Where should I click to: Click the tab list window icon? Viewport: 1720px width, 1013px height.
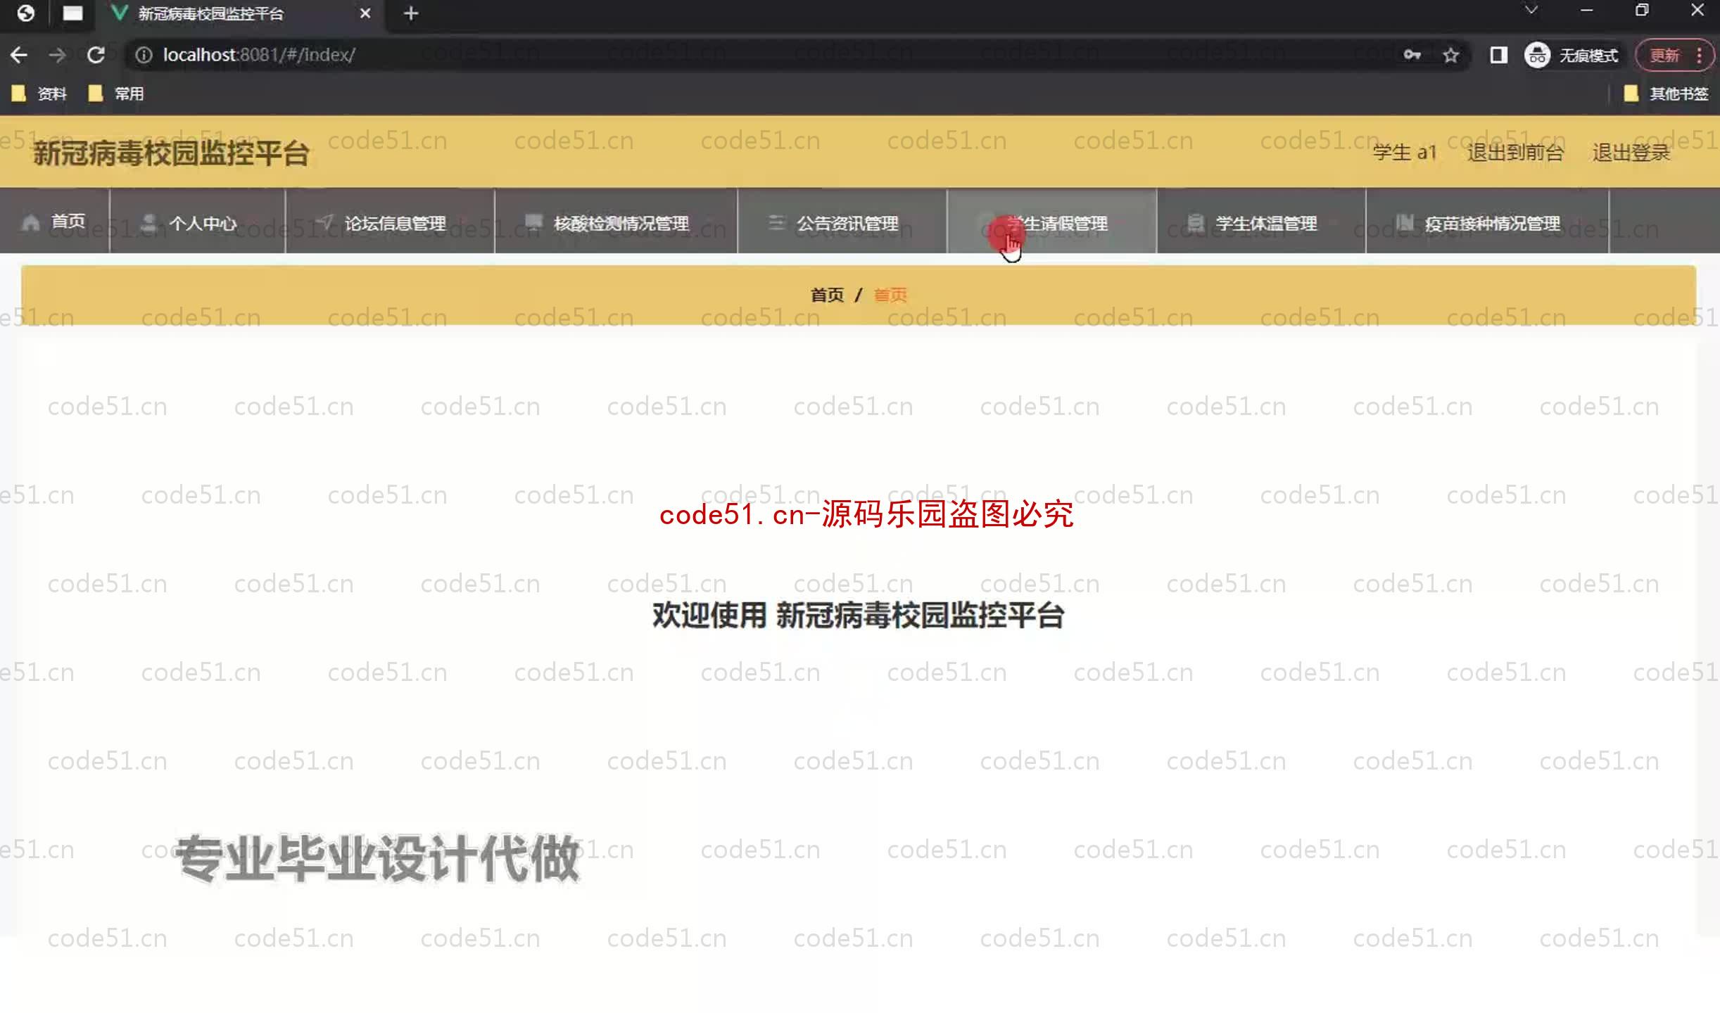click(x=72, y=13)
